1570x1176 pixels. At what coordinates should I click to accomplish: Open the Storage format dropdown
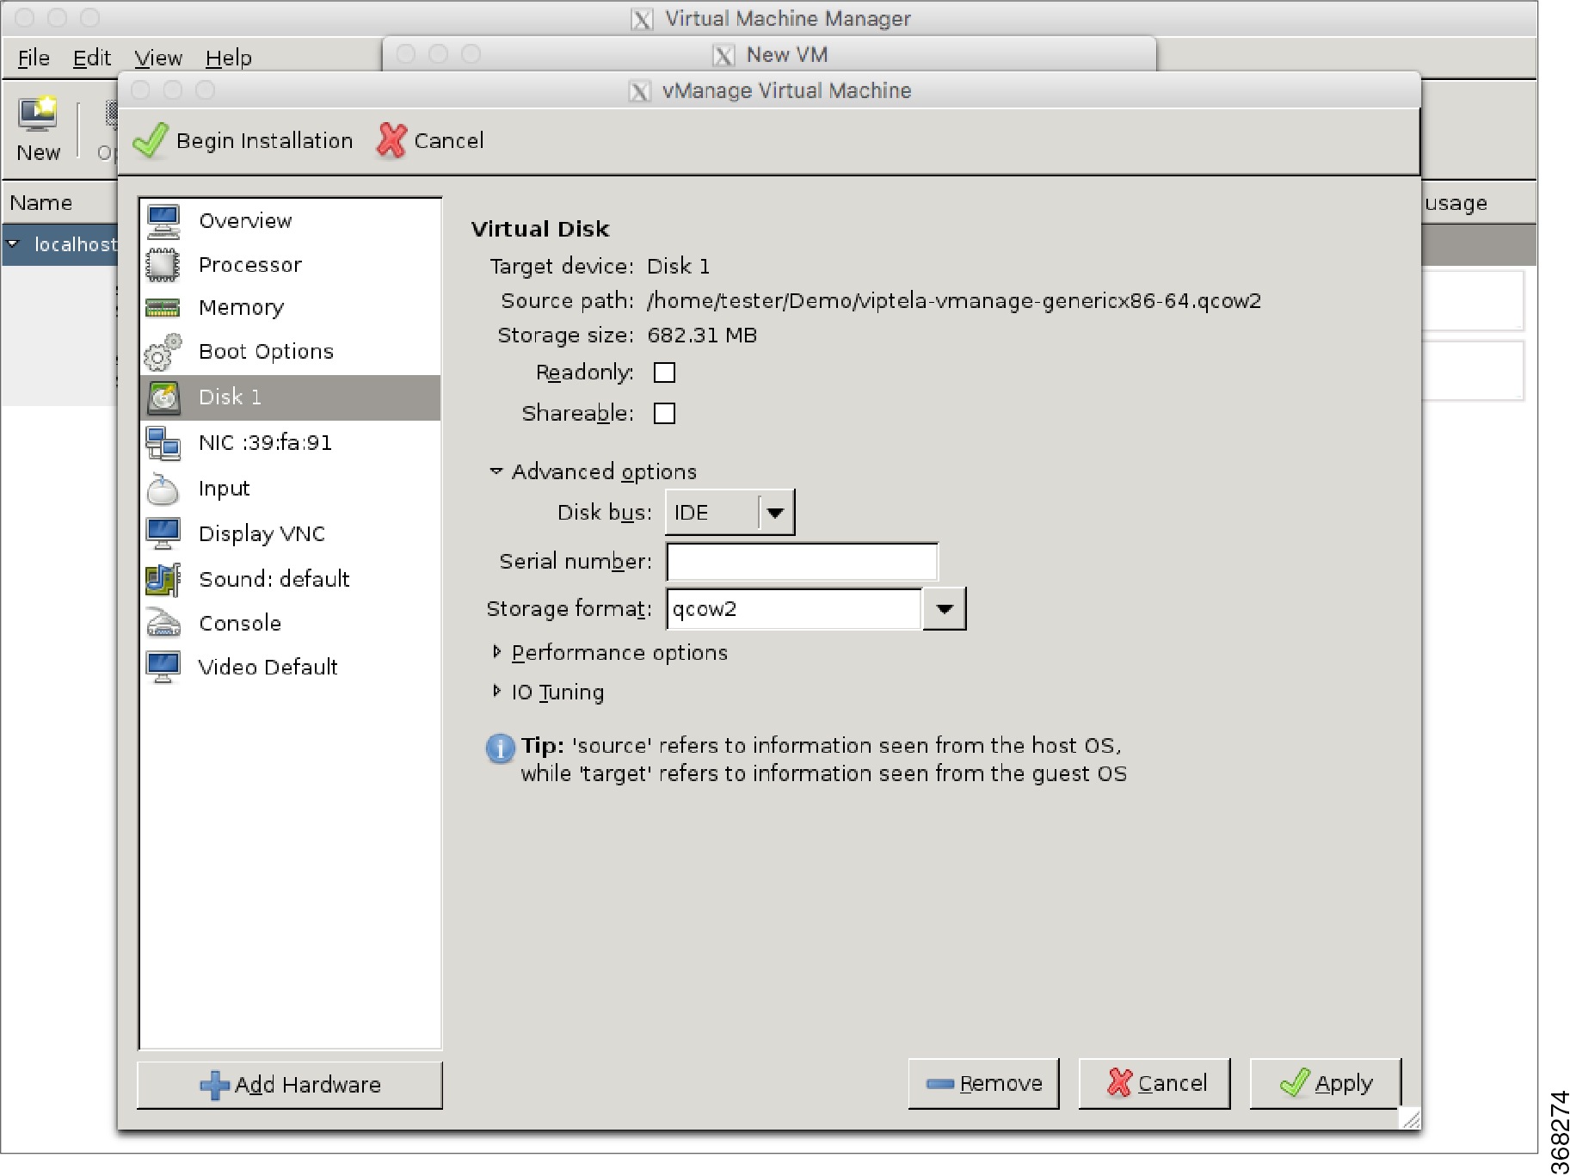coord(943,608)
